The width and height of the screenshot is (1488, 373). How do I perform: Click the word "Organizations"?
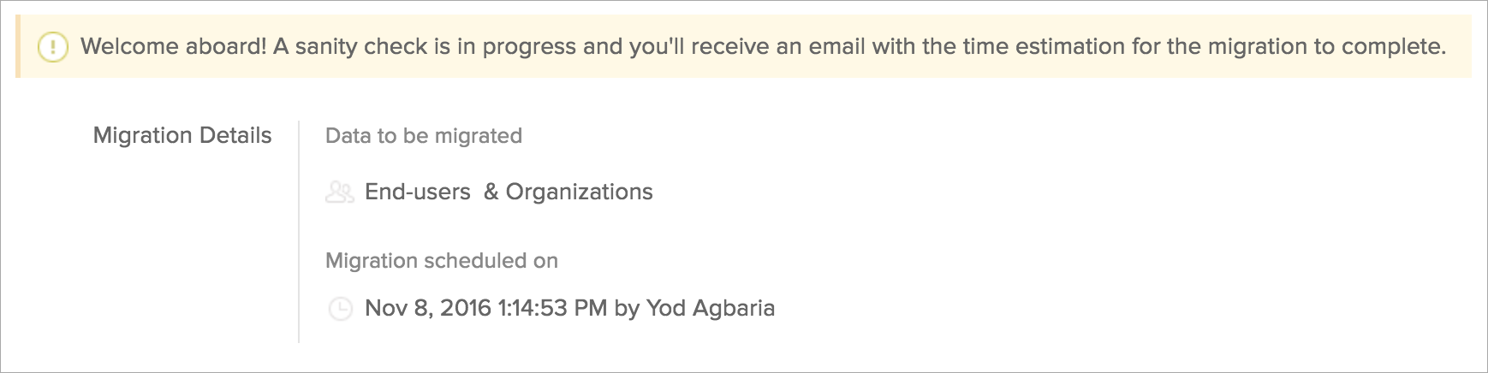pos(580,192)
